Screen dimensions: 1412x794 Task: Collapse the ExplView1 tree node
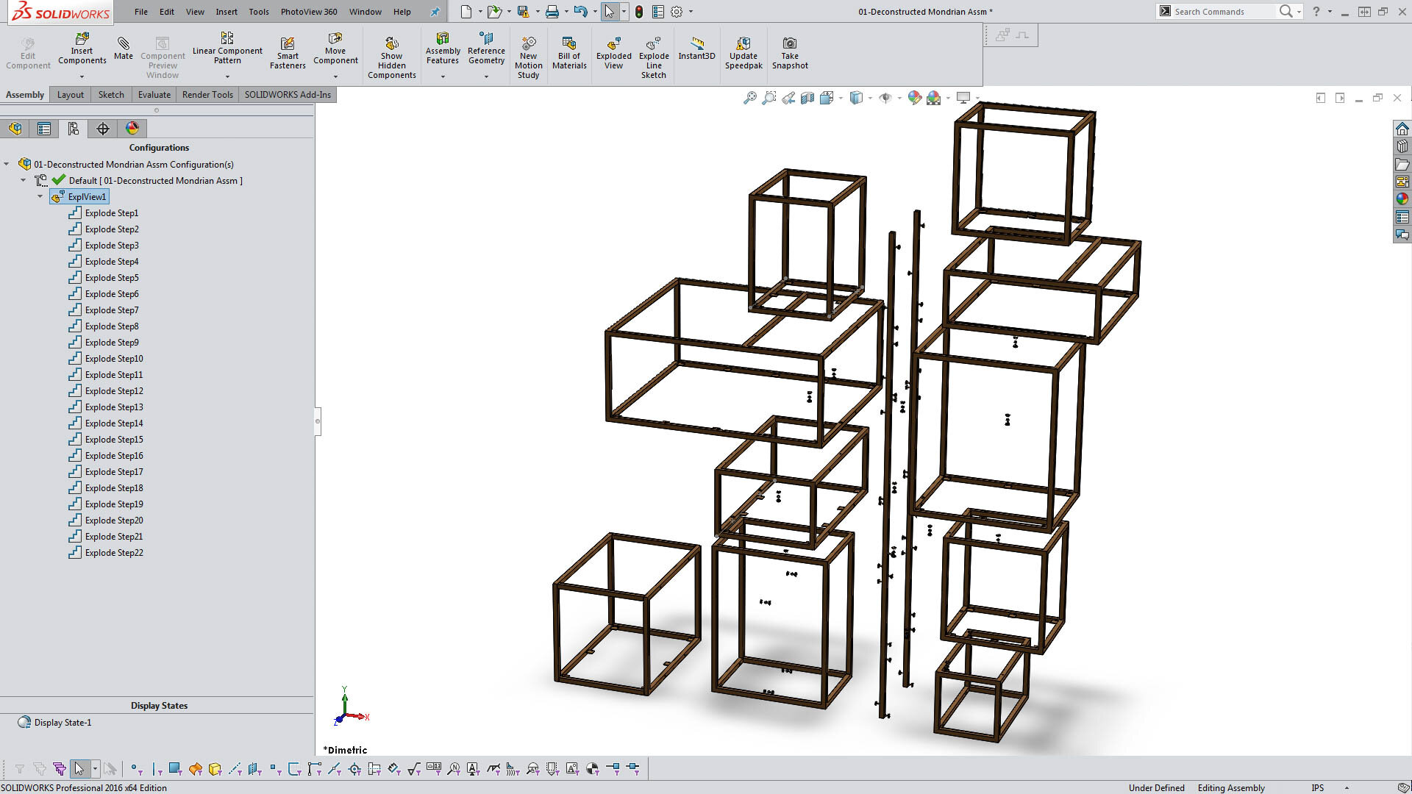point(40,197)
